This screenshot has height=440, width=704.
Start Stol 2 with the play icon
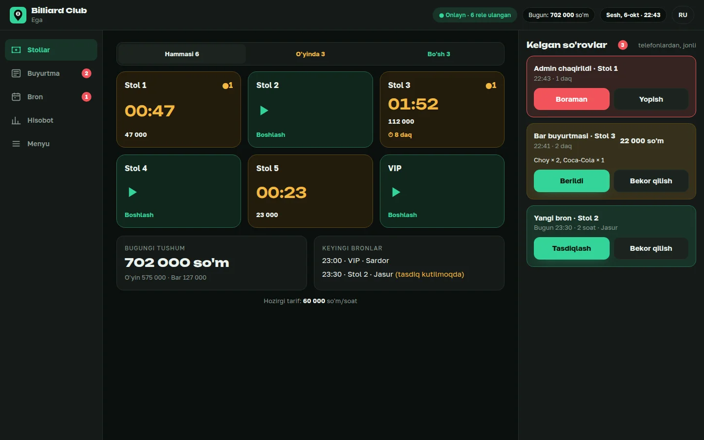pyautogui.click(x=264, y=110)
